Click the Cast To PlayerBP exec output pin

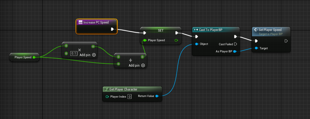[235, 37]
